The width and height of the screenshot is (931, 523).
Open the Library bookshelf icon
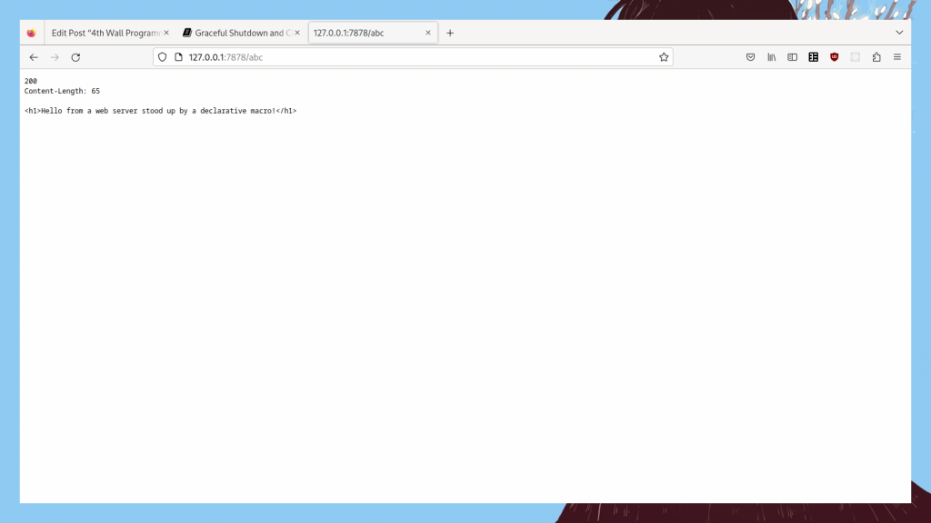tap(771, 57)
